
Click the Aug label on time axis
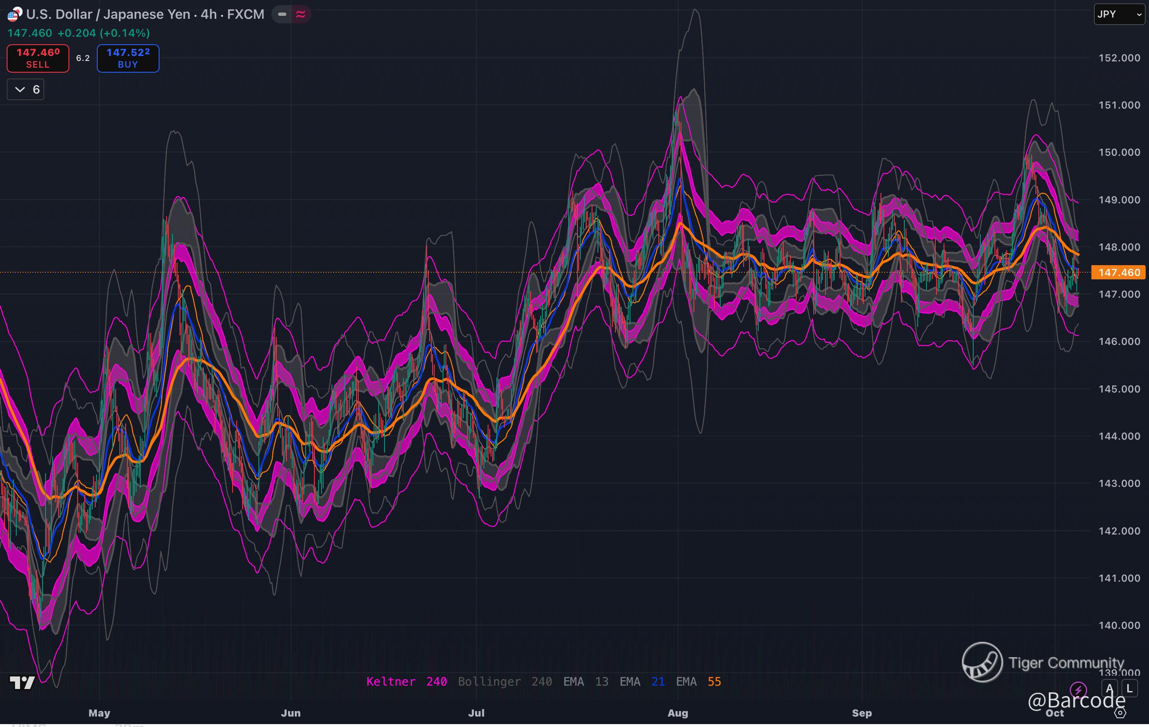pyautogui.click(x=678, y=713)
